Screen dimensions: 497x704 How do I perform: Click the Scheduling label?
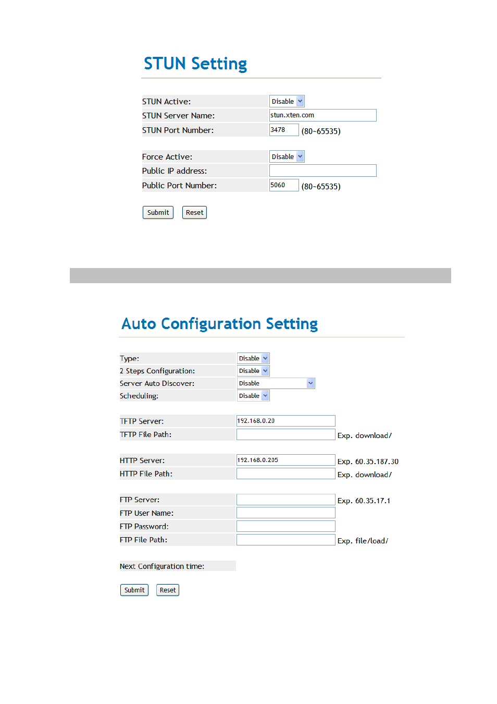[x=139, y=396]
